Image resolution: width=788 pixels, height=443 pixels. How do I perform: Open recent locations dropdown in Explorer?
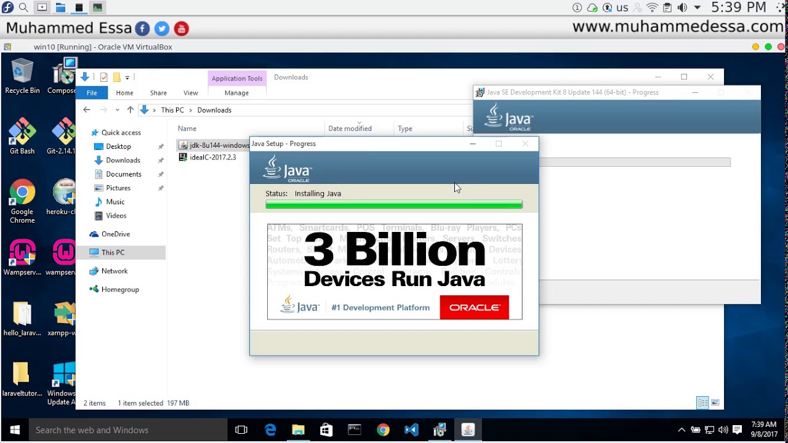[x=117, y=110]
